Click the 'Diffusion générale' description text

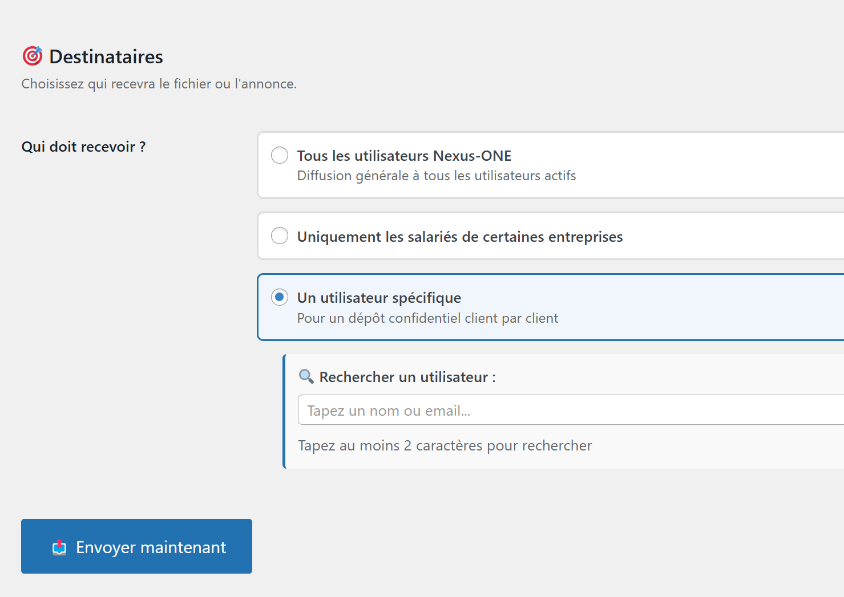(436, 176)
